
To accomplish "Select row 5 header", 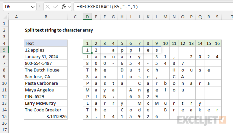I will [4, 50].
